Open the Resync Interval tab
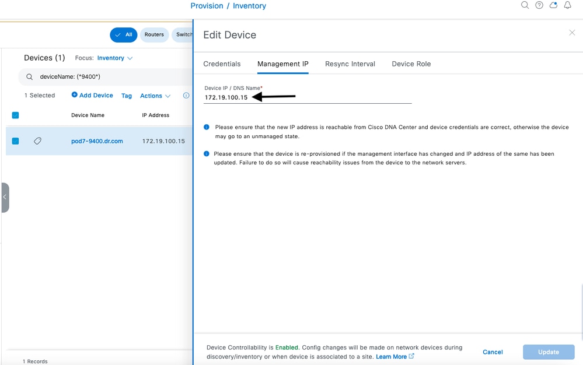 pos(350,64)
